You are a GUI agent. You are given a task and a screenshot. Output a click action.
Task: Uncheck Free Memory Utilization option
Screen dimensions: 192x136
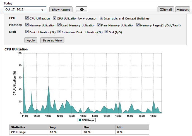click(x=99, y=25)
